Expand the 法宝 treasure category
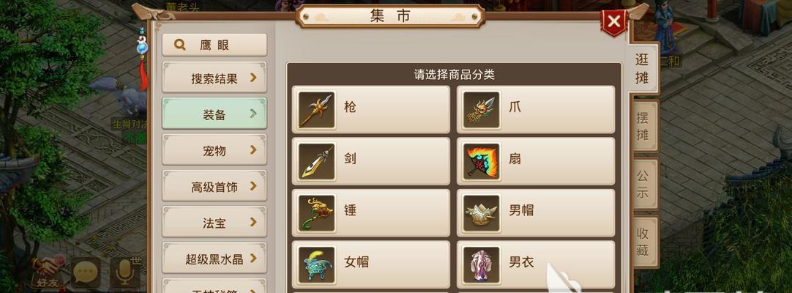792x293 pixels. tap(214, 222)
